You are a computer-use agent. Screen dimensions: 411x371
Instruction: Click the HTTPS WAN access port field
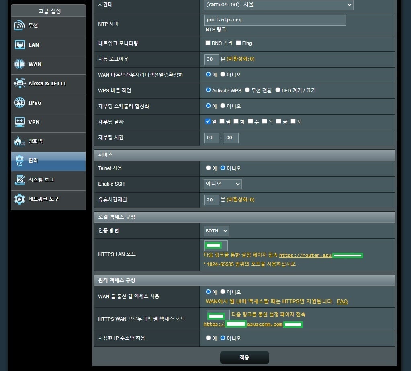pyautogui.click(x=218, y=315)
